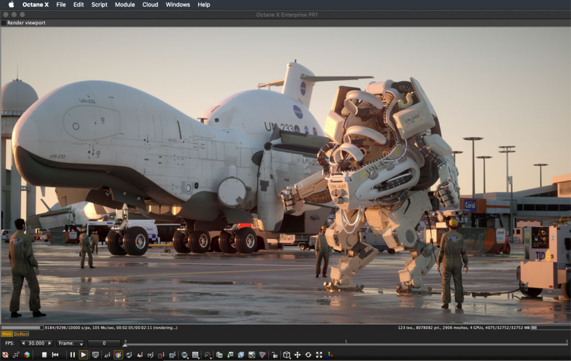Select the camera pan gizmo
Screen dimensions: 571x361
298,354
